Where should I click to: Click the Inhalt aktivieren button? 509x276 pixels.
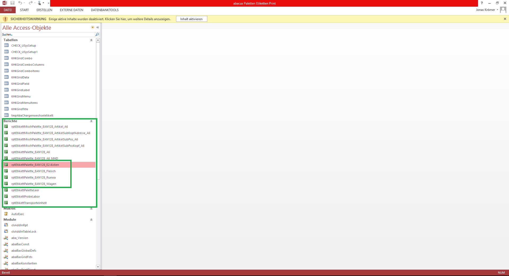(191, 19)
